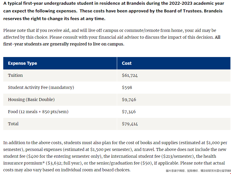The width and height of the screenshot is (231, 174).
Task: Select the Total row label
Action: tap(13, 124)
